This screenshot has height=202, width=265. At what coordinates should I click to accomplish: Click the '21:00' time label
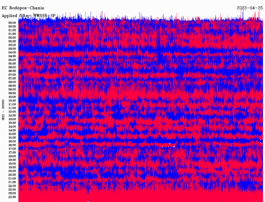(x=12, y=178)
